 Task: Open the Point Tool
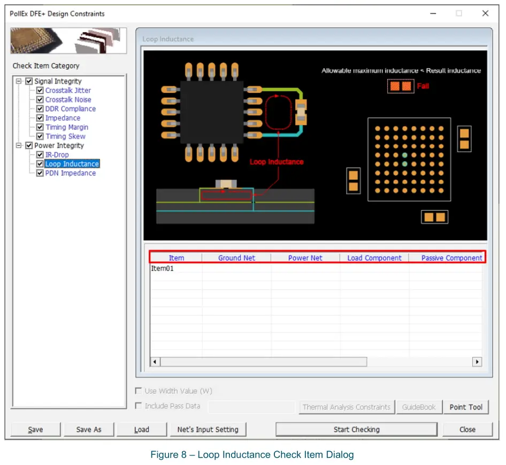click(465, 407)
